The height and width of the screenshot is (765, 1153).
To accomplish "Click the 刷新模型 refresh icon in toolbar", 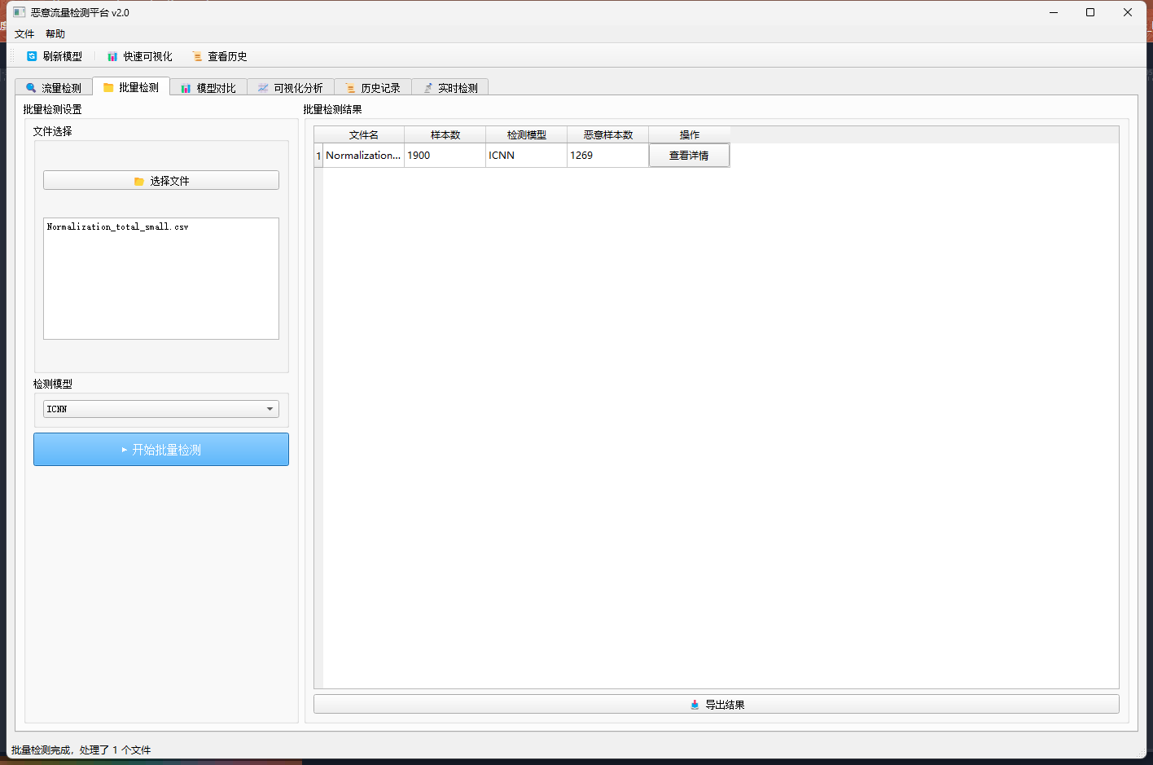I will click(33, 56).
